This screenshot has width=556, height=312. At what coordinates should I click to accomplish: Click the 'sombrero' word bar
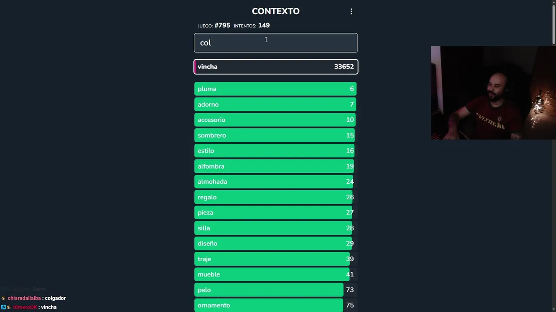tap(275, 136)
